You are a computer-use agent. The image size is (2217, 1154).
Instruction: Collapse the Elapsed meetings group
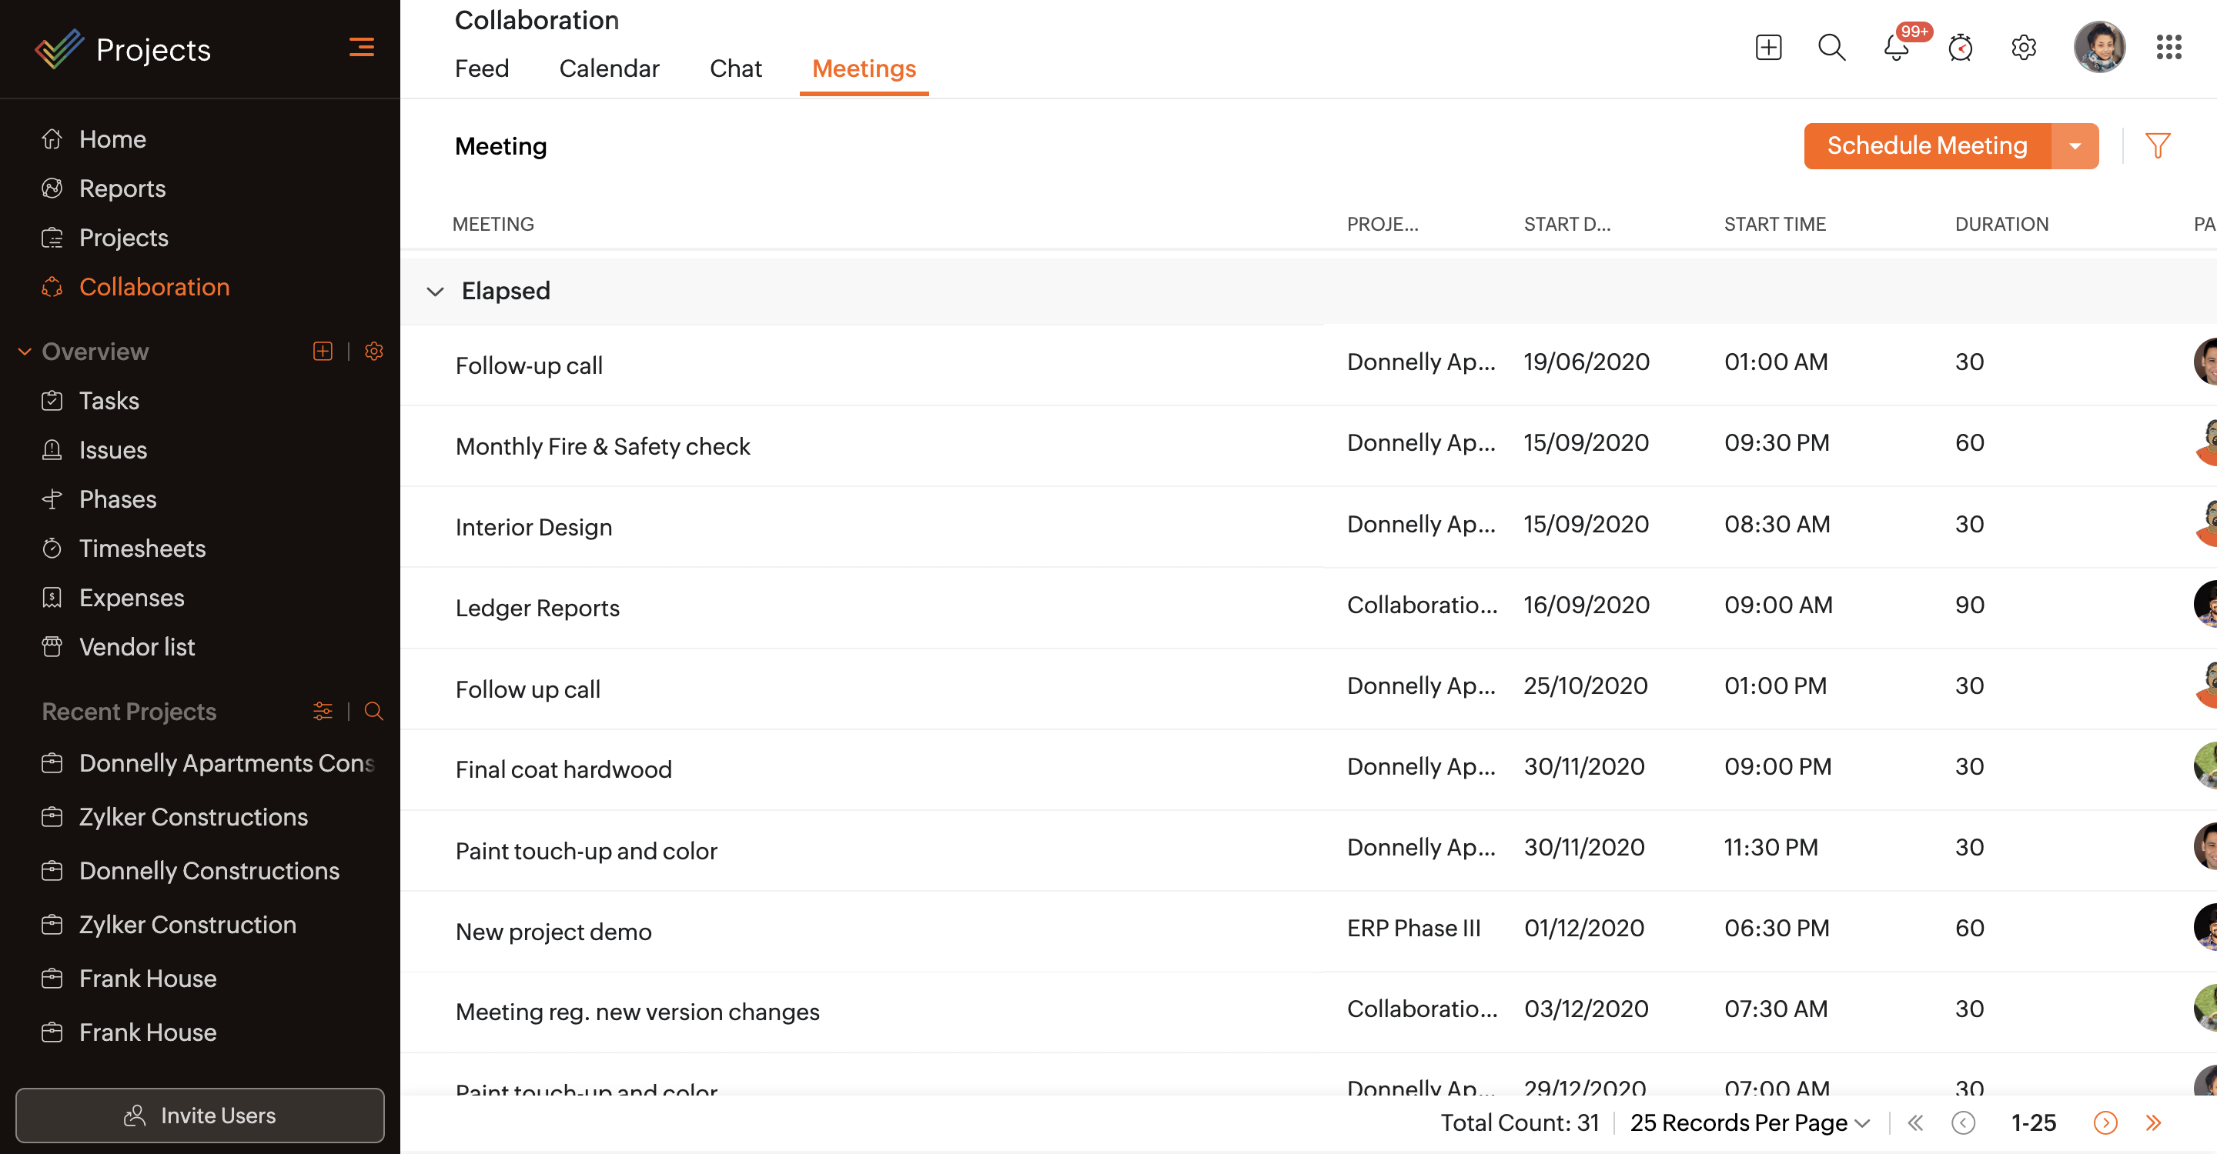coord(436,292)
